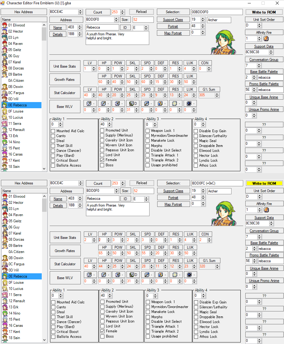Select 0A Citizen in bottom name list
This screenshot has width=284, height=344.
(x=22, y=252)
